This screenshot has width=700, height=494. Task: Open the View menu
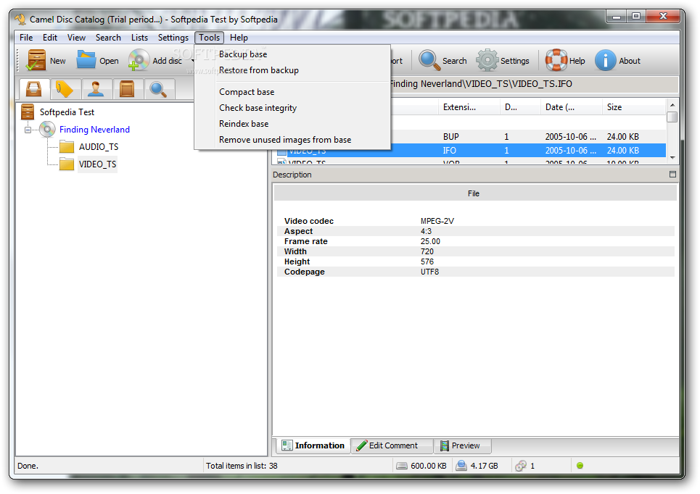76,38
